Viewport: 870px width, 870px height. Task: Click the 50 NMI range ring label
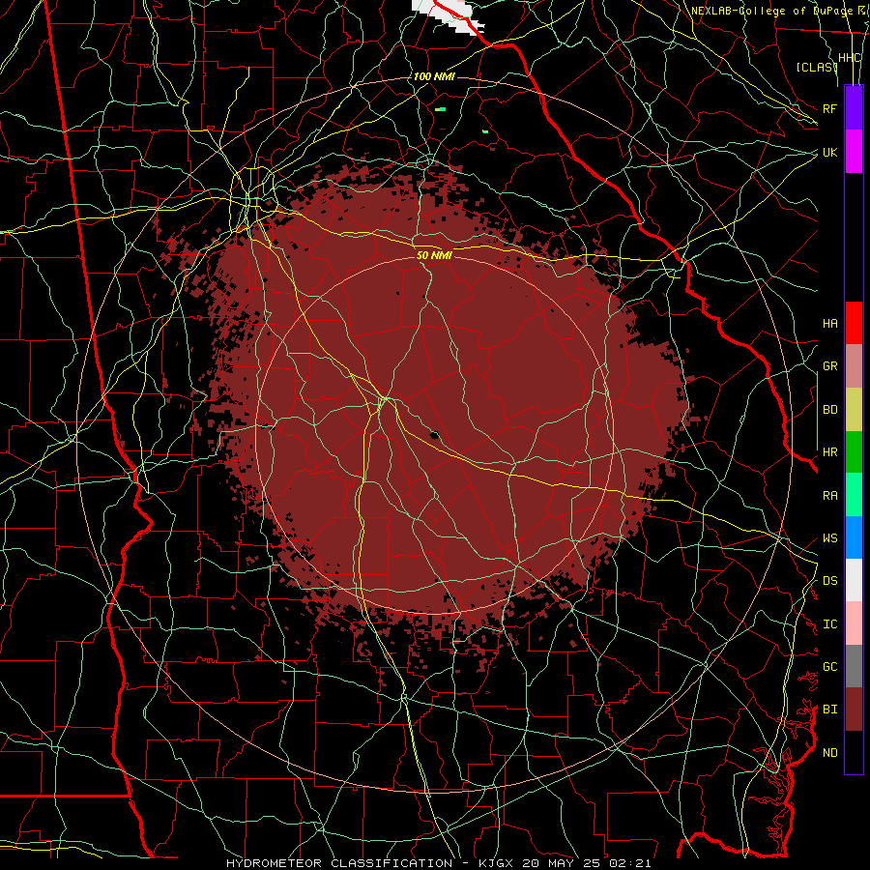pos(434,255)
